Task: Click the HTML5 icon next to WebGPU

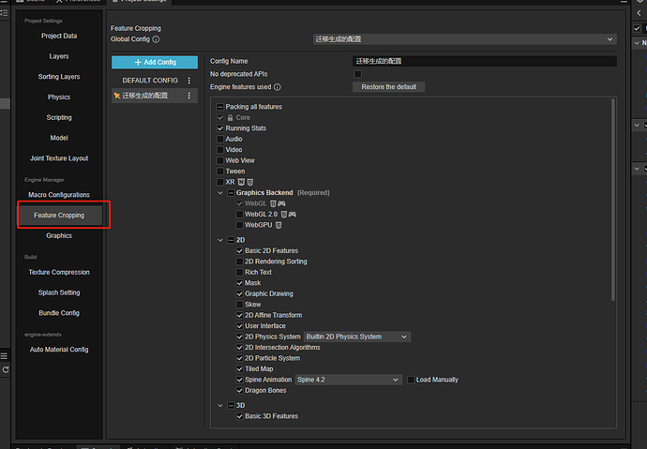Action: click(278, 225)
